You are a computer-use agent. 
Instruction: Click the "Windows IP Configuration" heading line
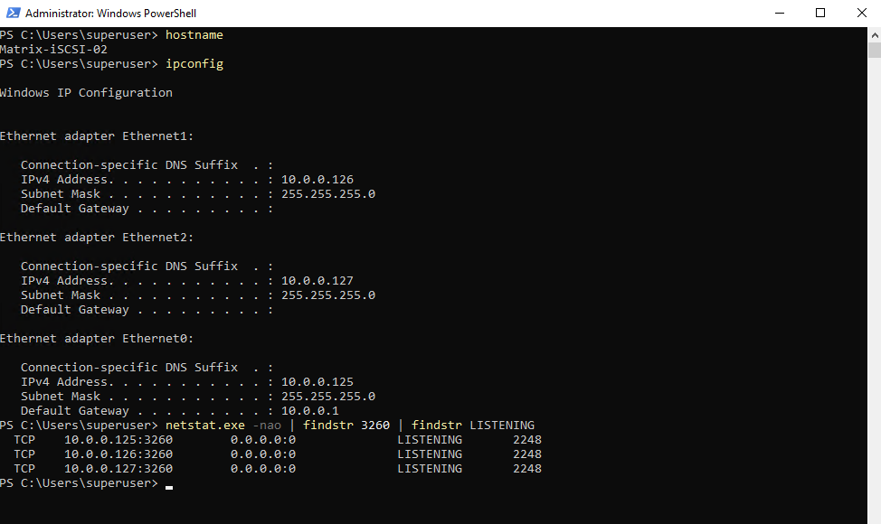tap(86, 93)
